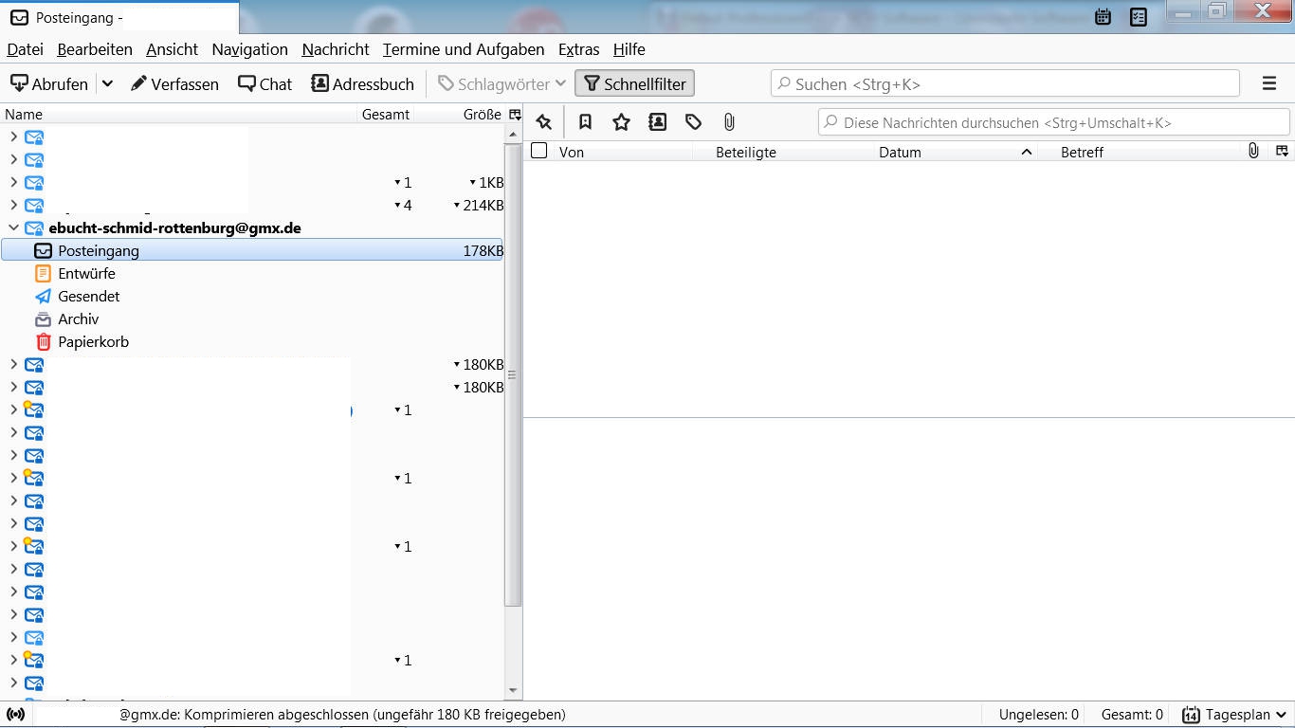Click the online status icon in status bar
This screenshot has width=1295, height=728.
[x=15, y=715]
